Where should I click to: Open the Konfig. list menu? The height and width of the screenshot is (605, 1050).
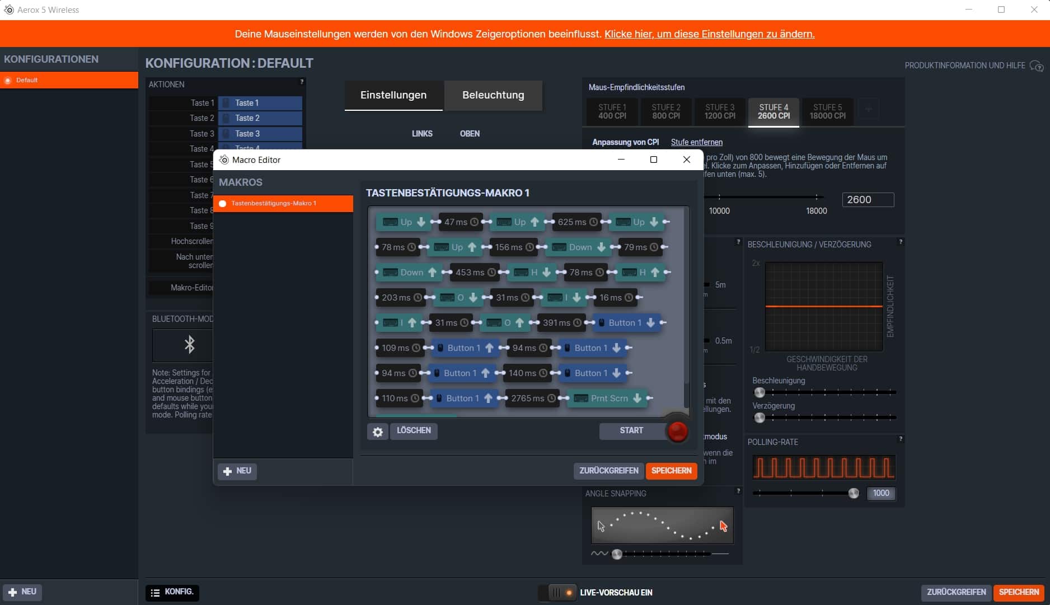[172, 592]
